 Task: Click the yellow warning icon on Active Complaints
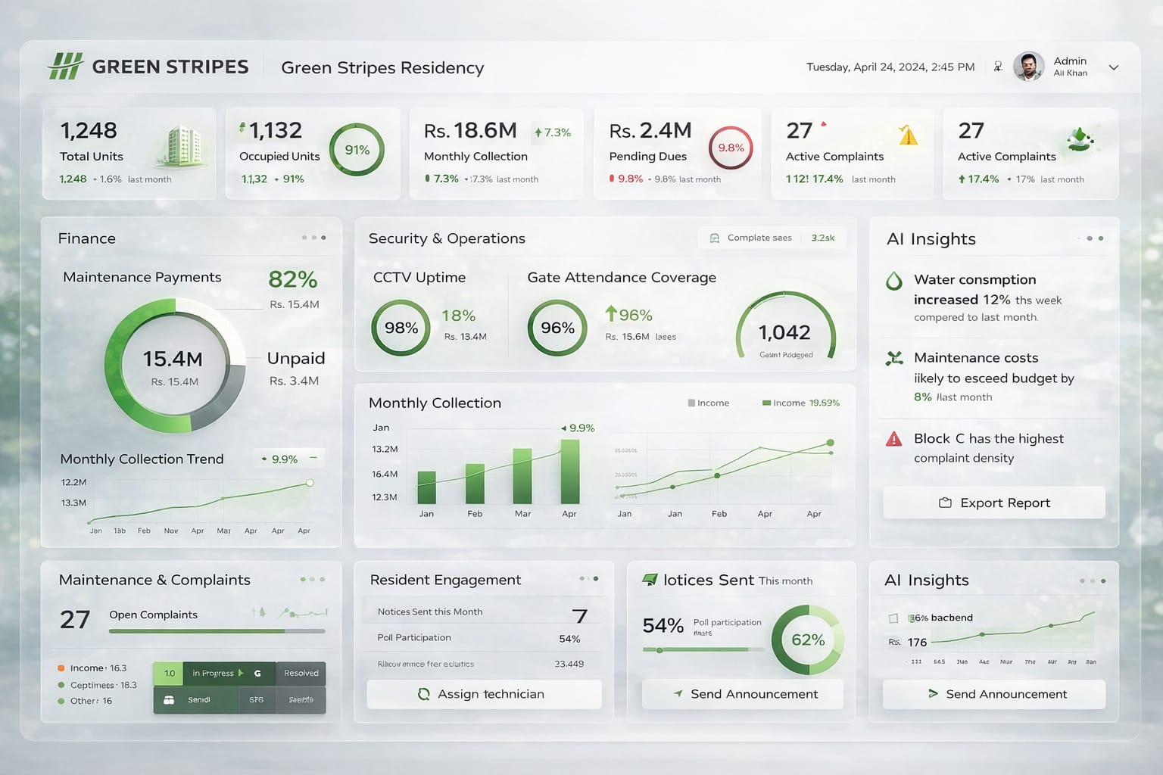[x=908, y=135]
